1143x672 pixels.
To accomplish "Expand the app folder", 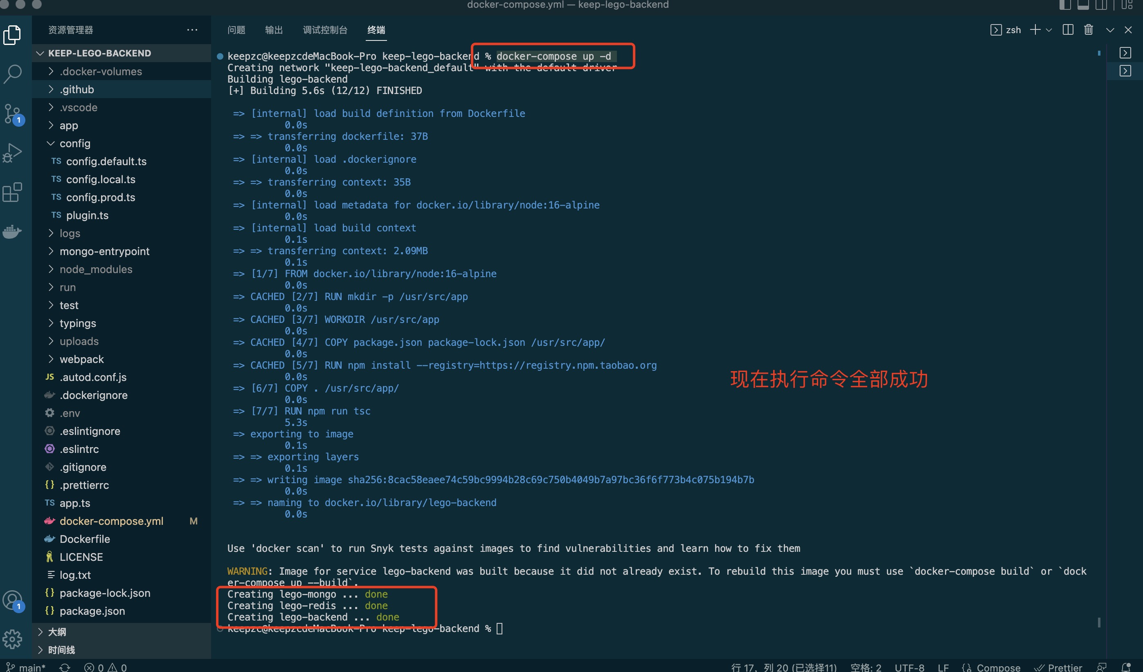I will (x=122, y=125).
